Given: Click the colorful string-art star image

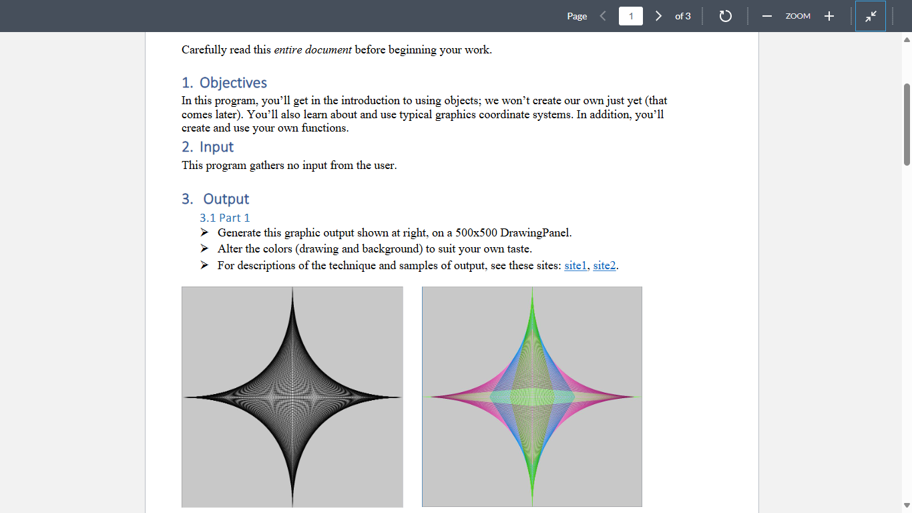Looking at the screenshot, I should 532,397.
